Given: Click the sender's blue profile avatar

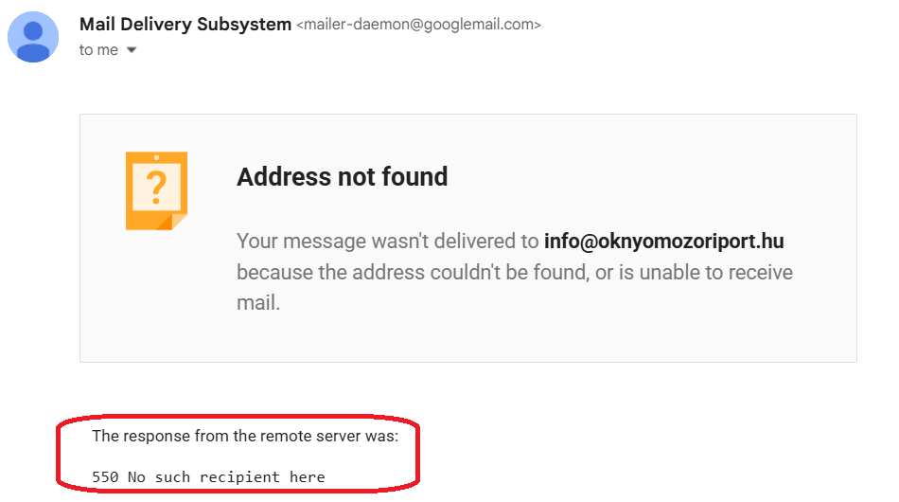Looking at the screenshot, I should tap(33, 37).
